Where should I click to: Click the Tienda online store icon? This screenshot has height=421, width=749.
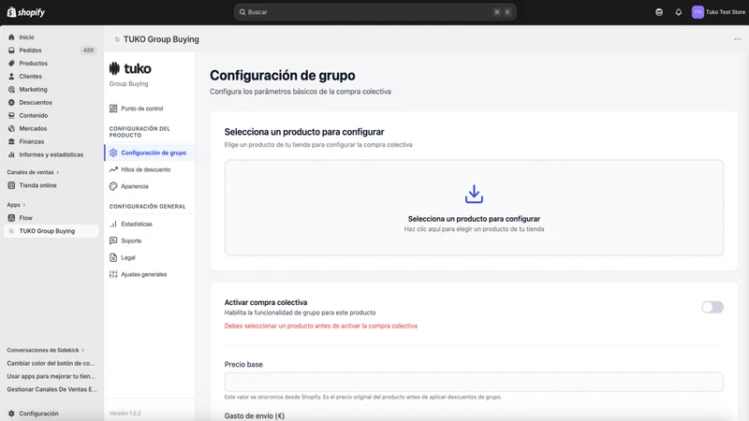11,185
